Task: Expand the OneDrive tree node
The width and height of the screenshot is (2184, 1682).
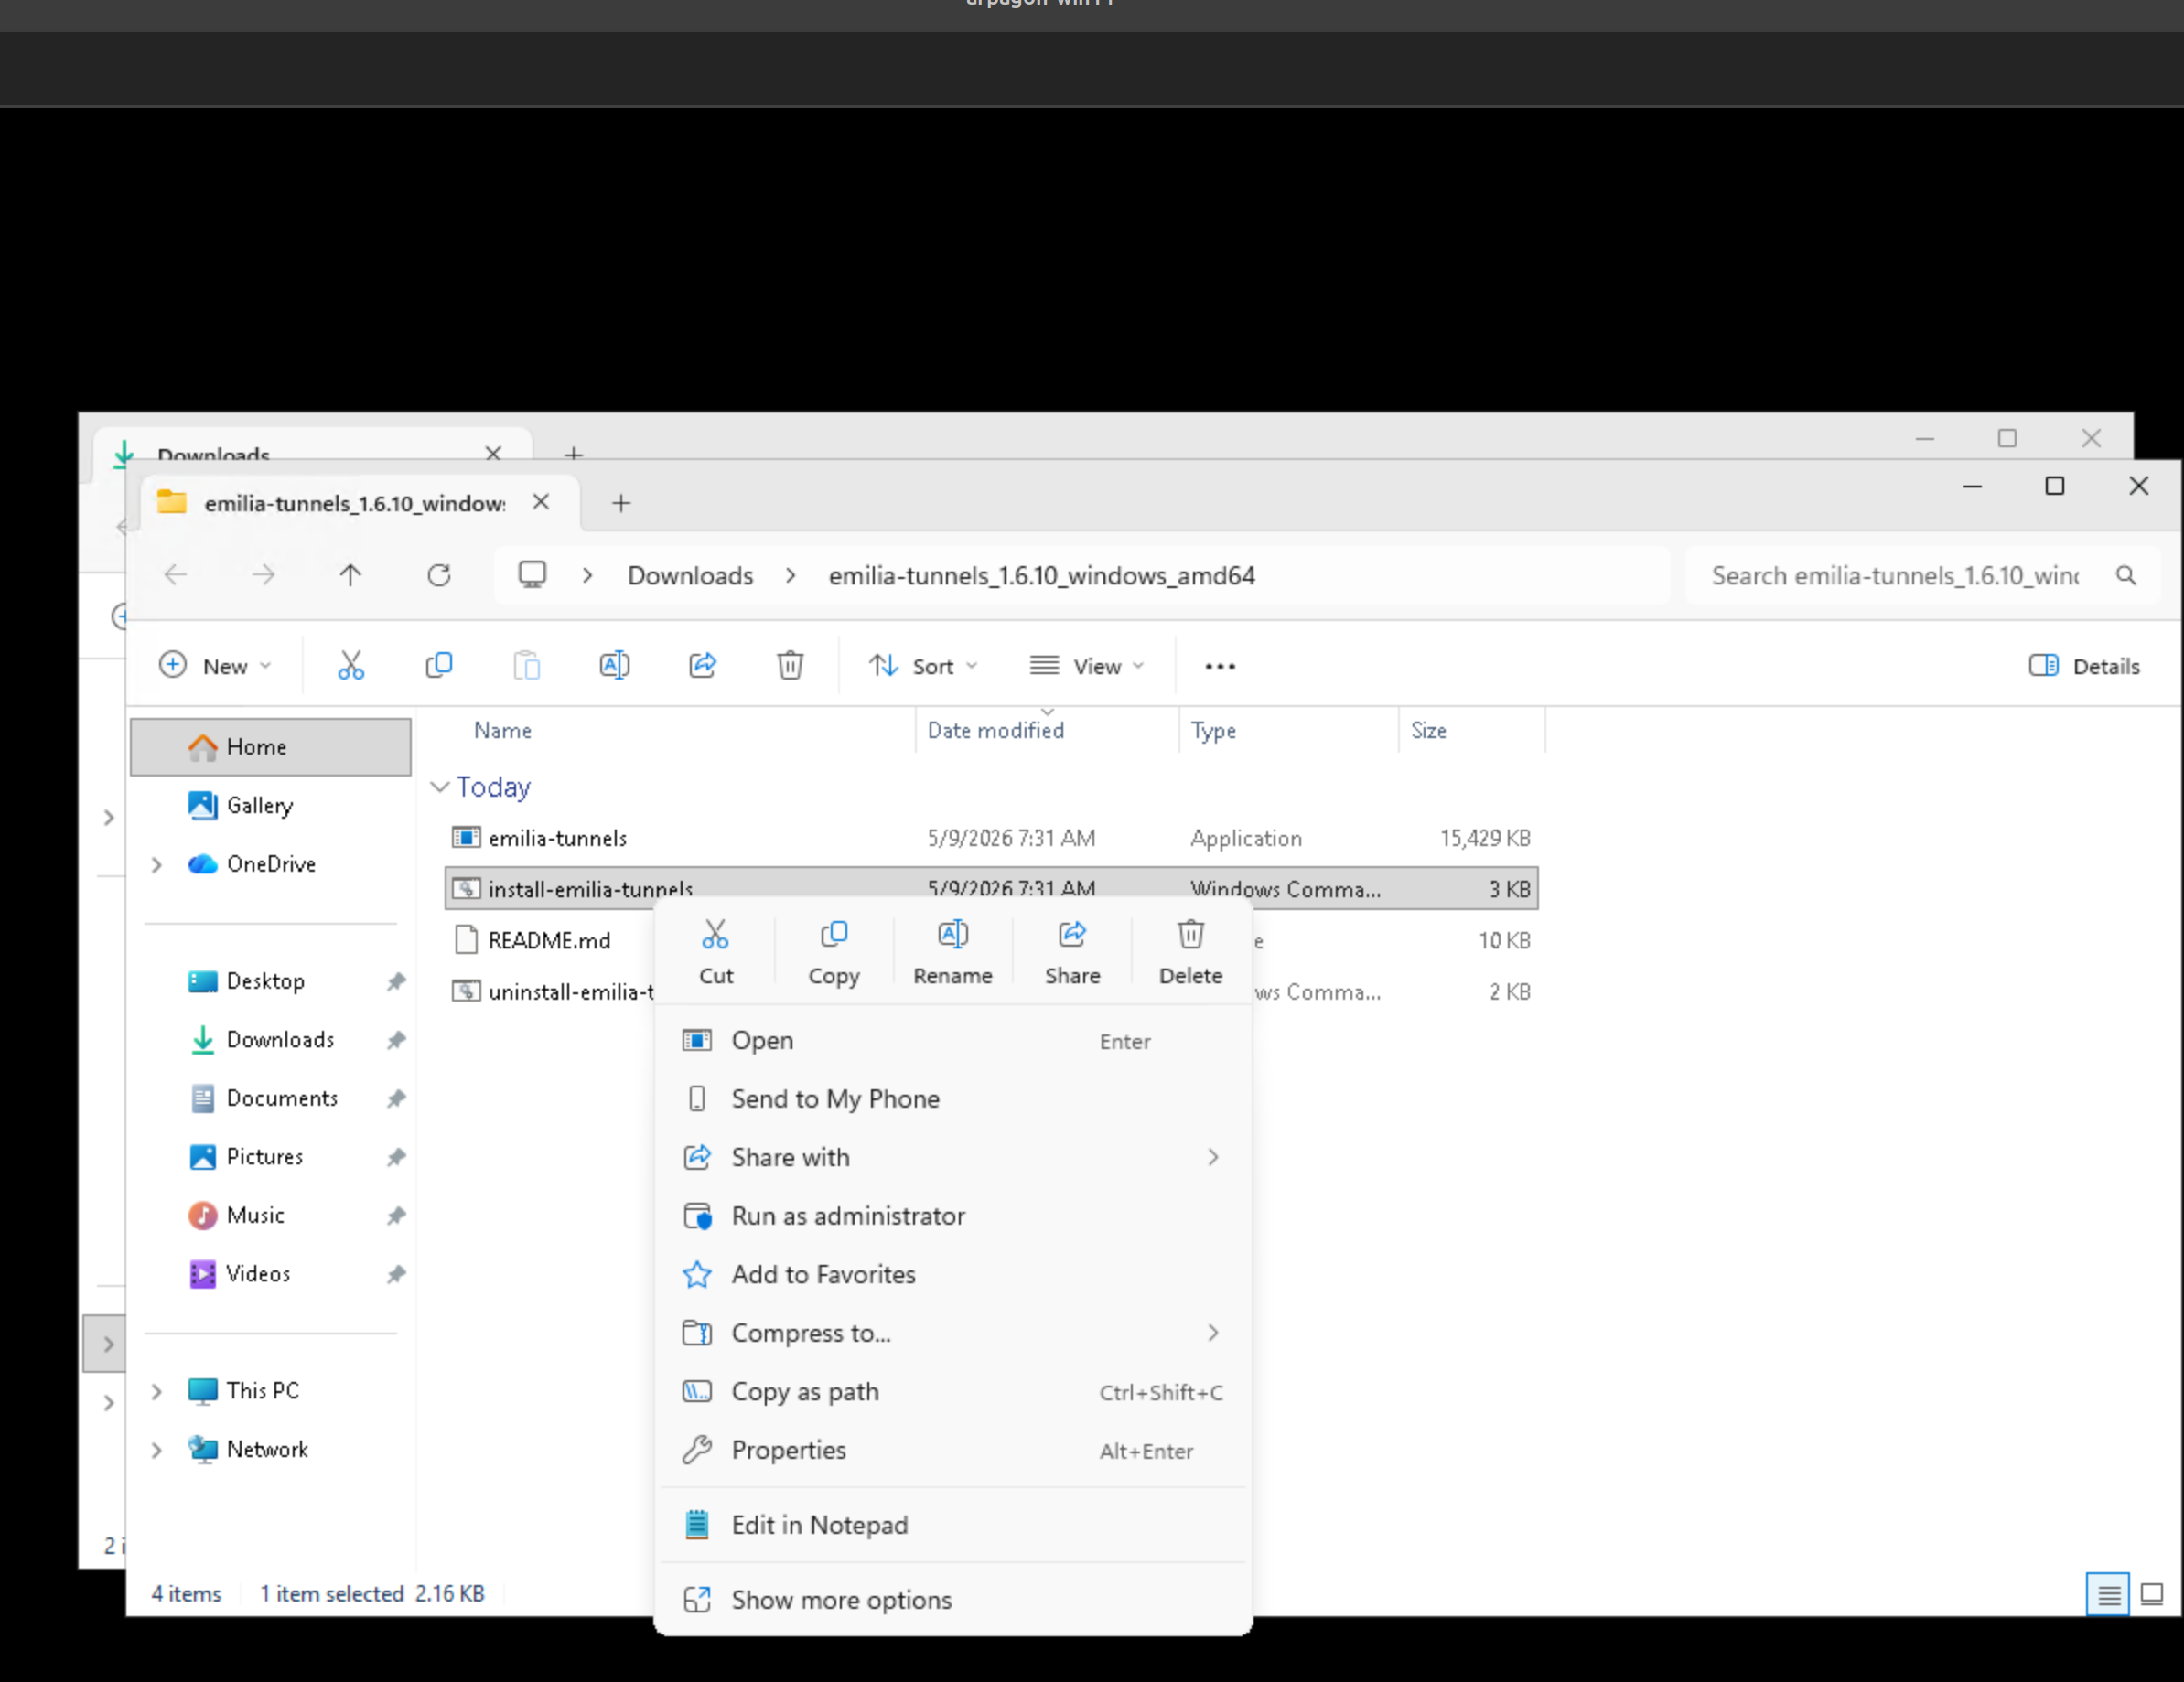Action: click(x=156, y=864)
